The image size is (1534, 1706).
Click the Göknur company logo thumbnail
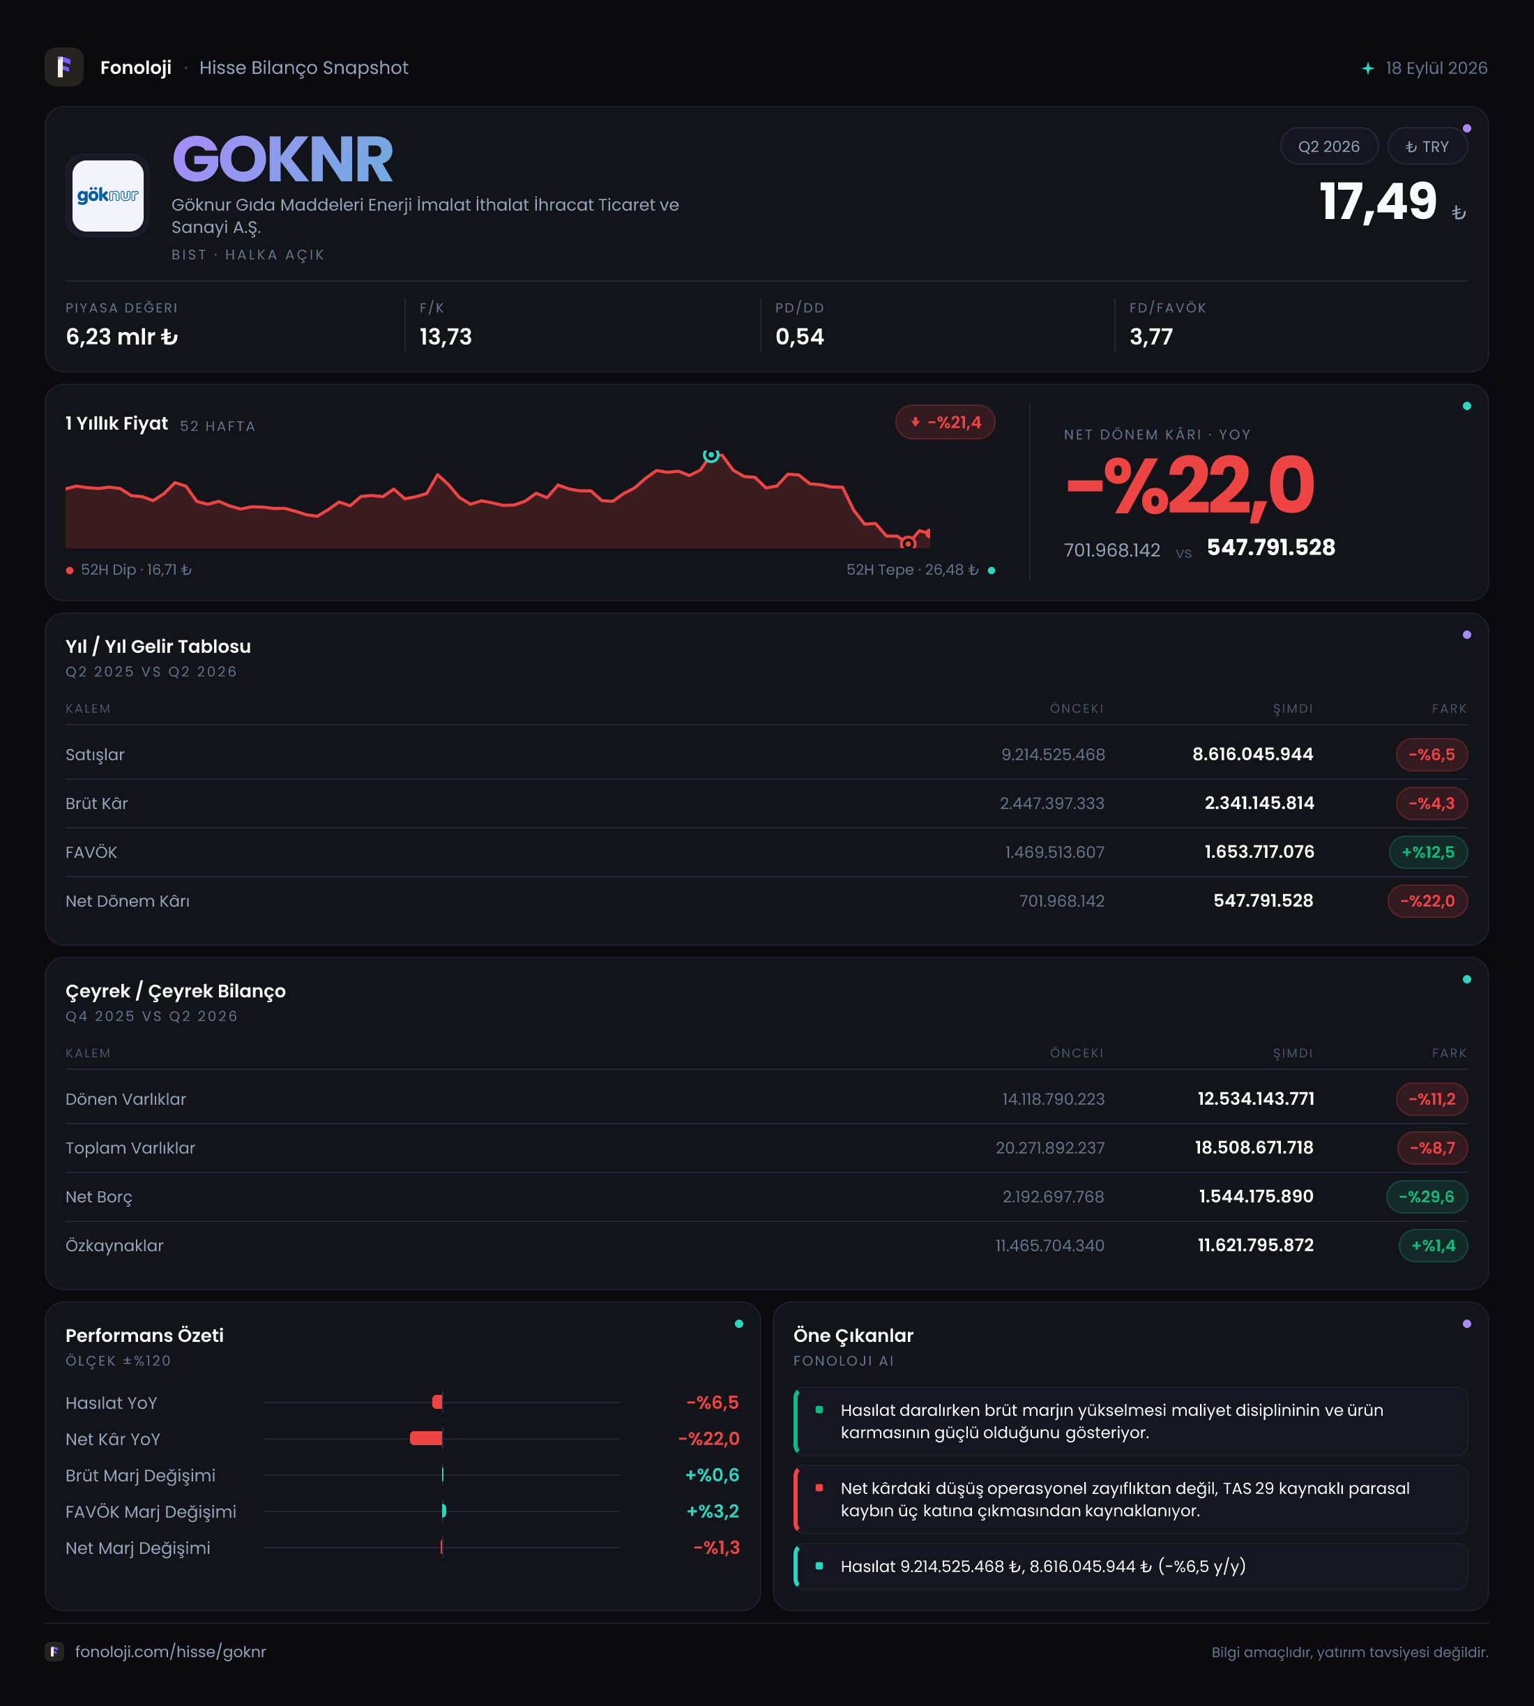click(108, 195)
